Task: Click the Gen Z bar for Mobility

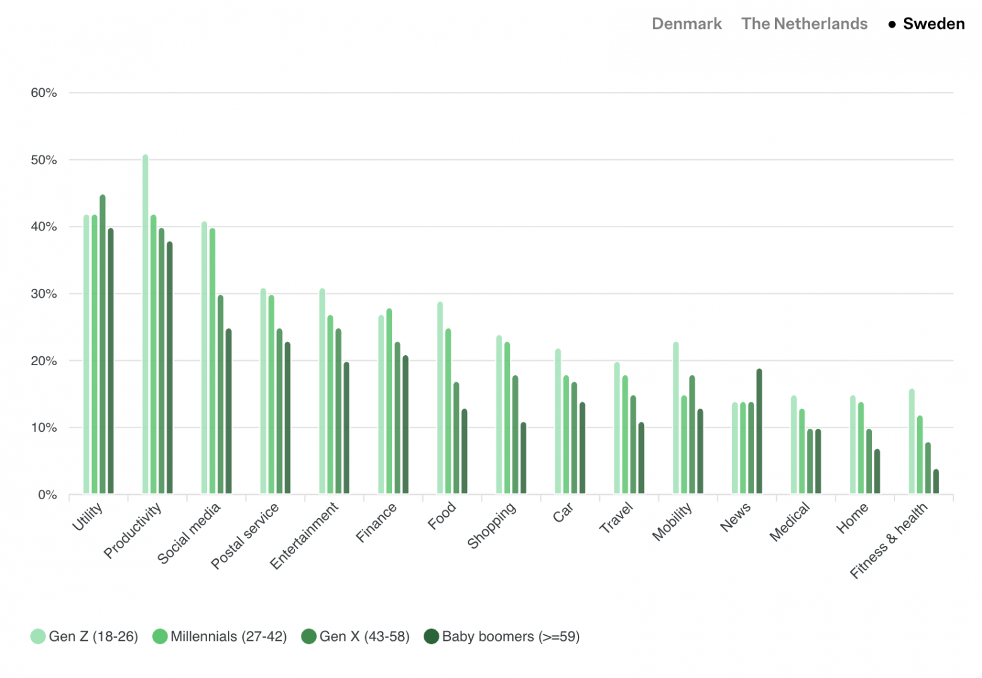Action: pos(676,418)
